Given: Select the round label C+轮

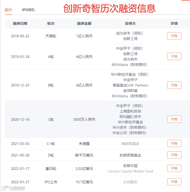Looking at the screenshot, I should point(51,144).
